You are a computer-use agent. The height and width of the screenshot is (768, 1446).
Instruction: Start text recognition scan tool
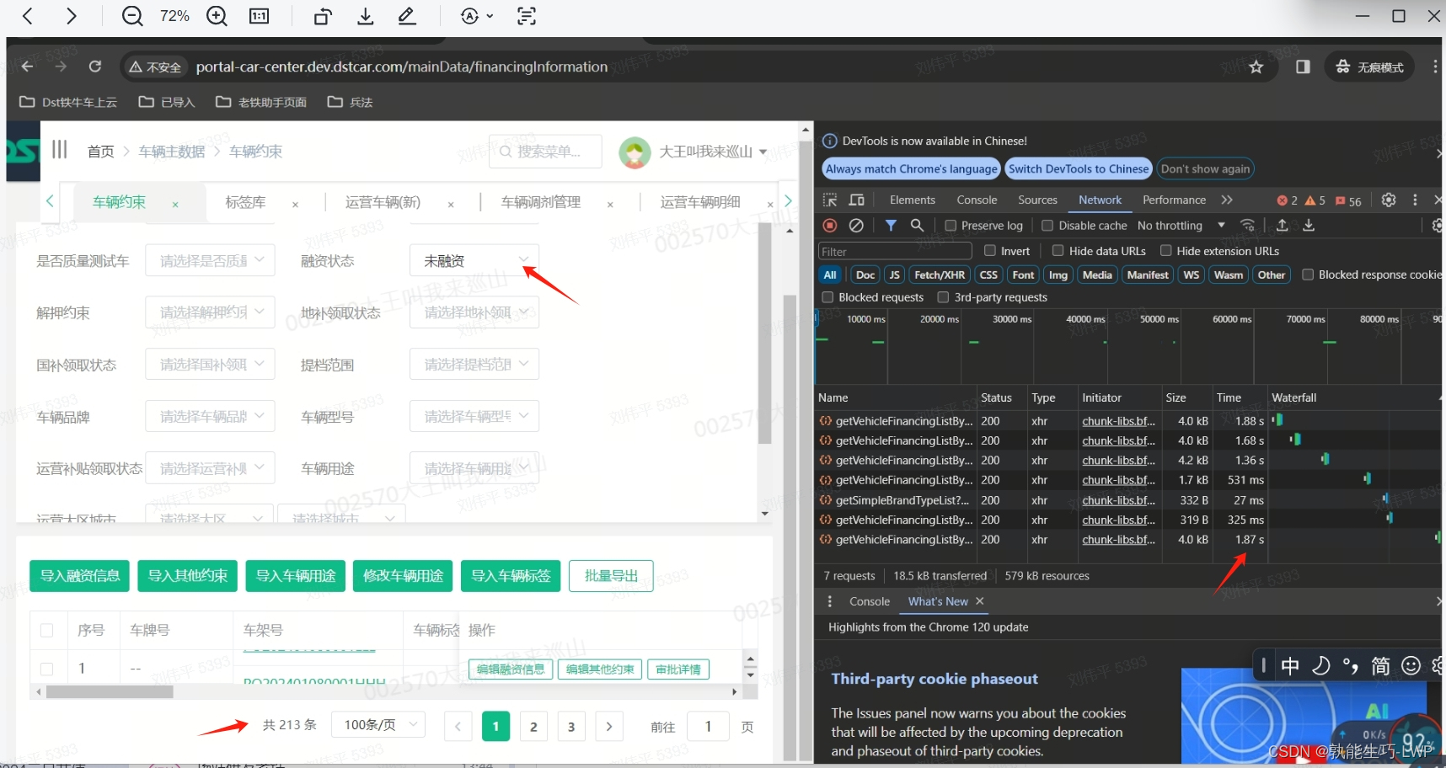(527, 16)
